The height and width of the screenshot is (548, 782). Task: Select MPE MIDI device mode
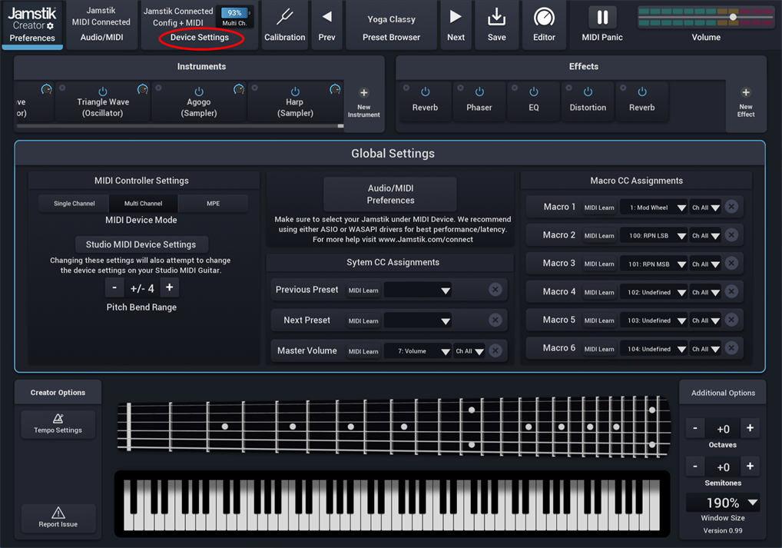pyautogui.click(x=213, y=204)
